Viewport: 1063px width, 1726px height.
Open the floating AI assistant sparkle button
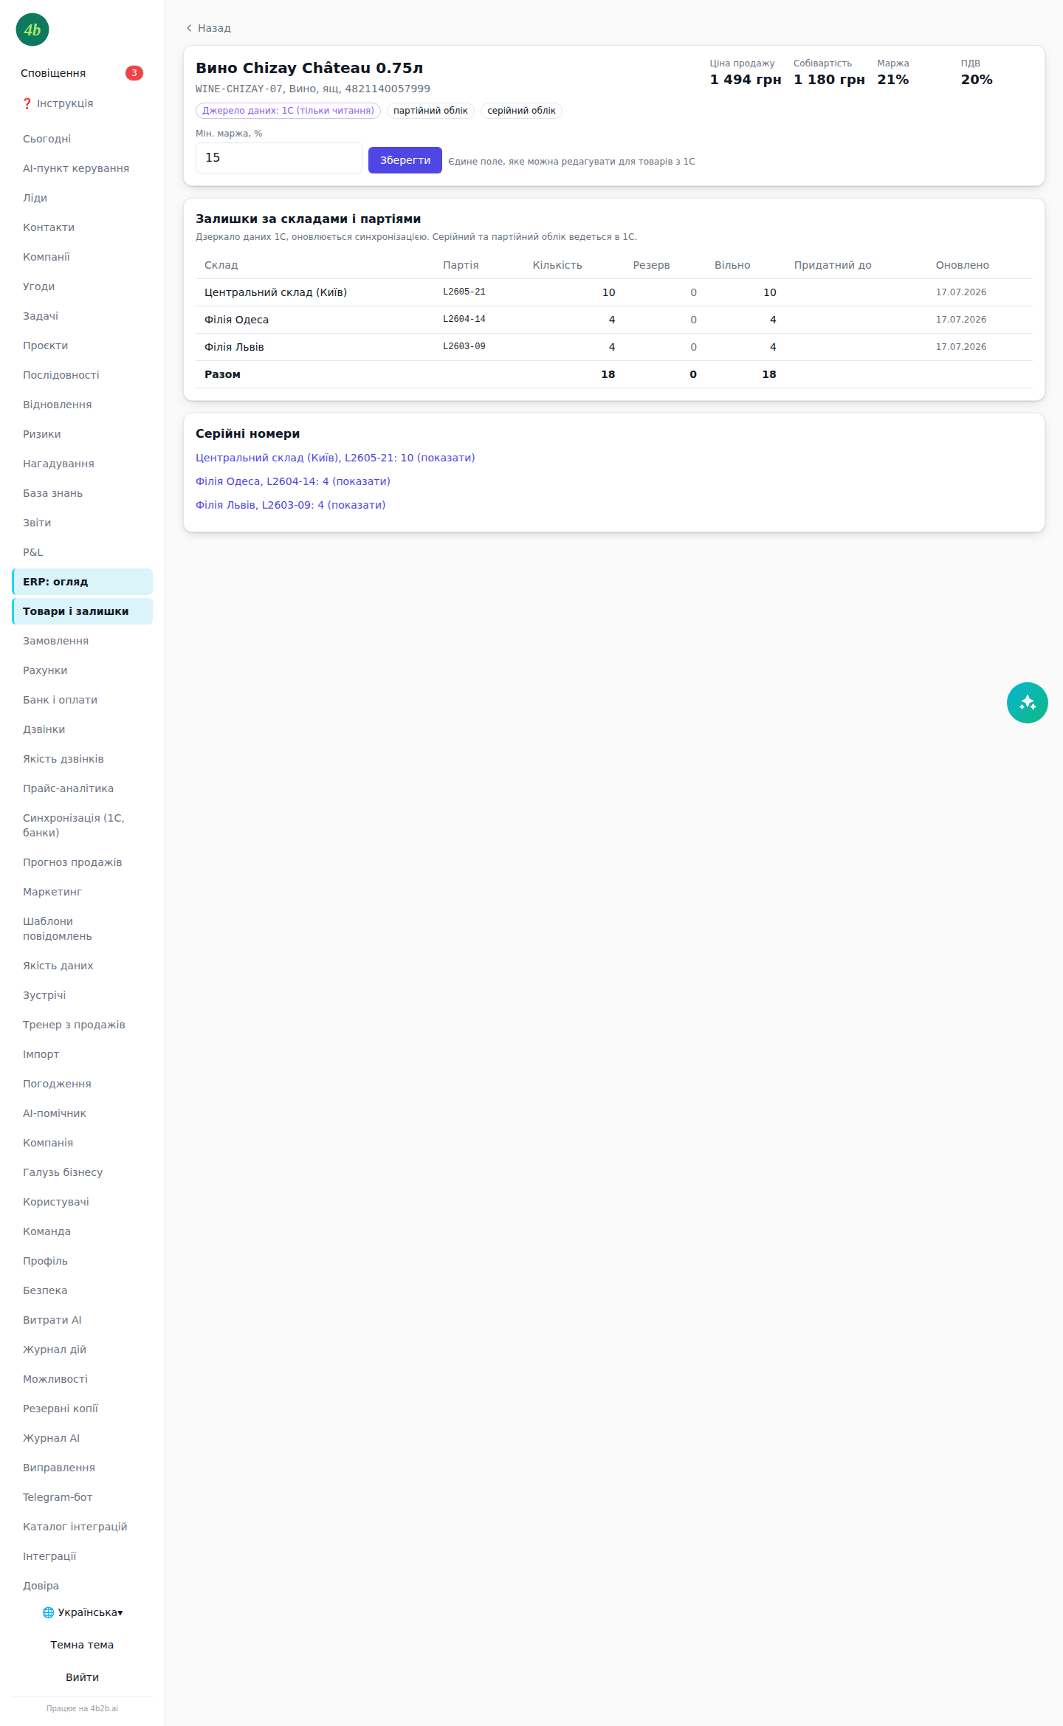coord(1027,703)
